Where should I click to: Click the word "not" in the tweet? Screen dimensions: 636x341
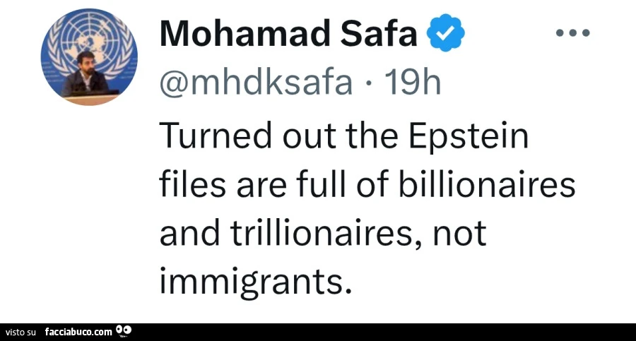460,234
